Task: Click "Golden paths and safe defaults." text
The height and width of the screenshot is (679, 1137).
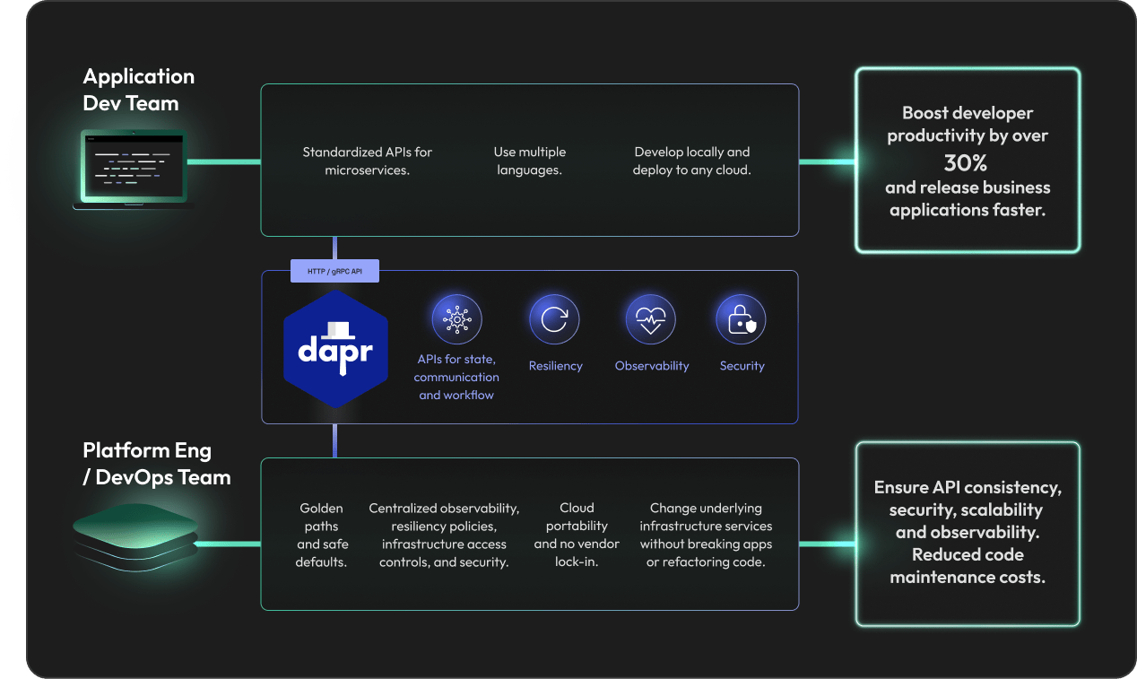Action: point(321,535)
